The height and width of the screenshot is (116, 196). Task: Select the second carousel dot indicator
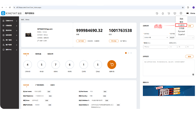pyautogui.click(x=128, y=53)
